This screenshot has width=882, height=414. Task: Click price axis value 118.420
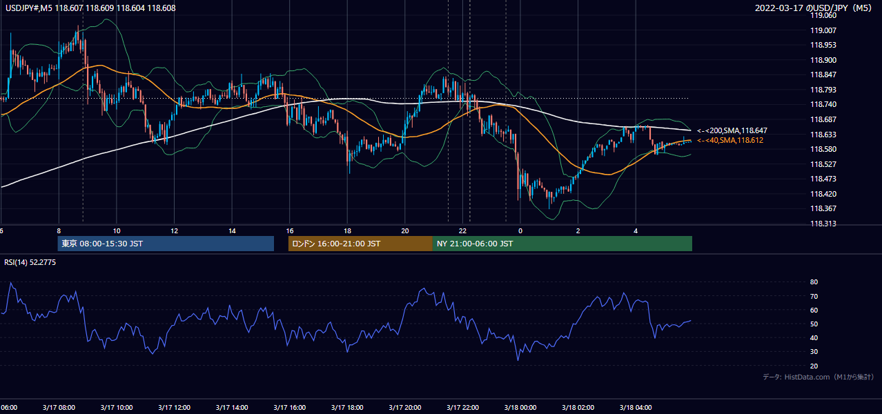(x=824, y=194)
